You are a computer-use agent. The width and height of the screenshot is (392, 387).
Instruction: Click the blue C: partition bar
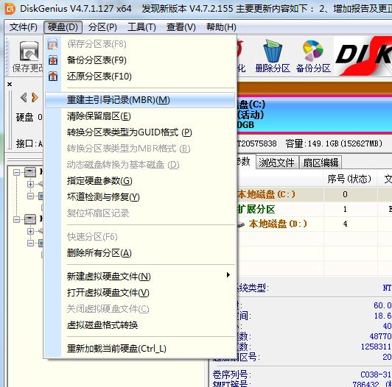[x=314, y=115]
